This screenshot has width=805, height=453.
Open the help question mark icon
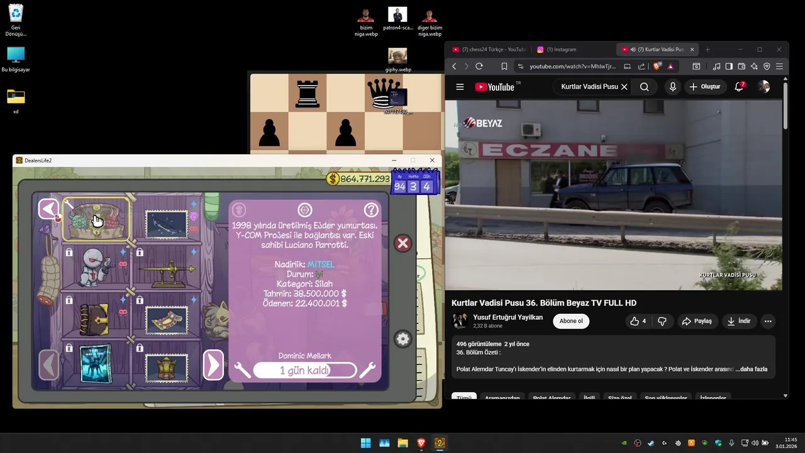click(x=371, y=210)
